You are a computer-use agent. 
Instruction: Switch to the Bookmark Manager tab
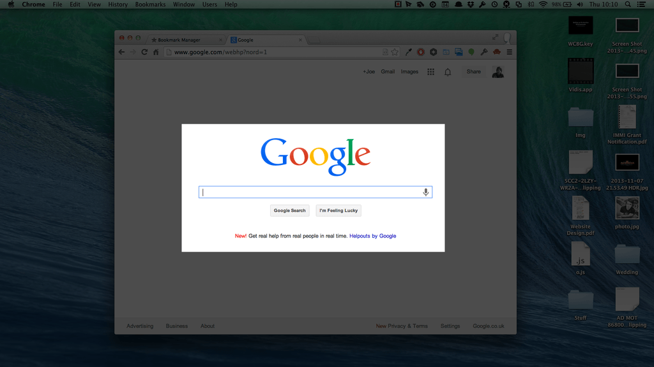pyautogui.click(x=186, y=40)
